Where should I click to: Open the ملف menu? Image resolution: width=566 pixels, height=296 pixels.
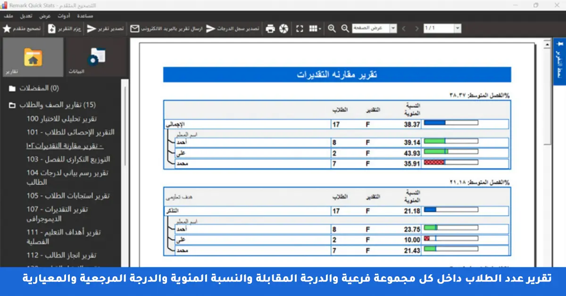click(x=8, y=16)
